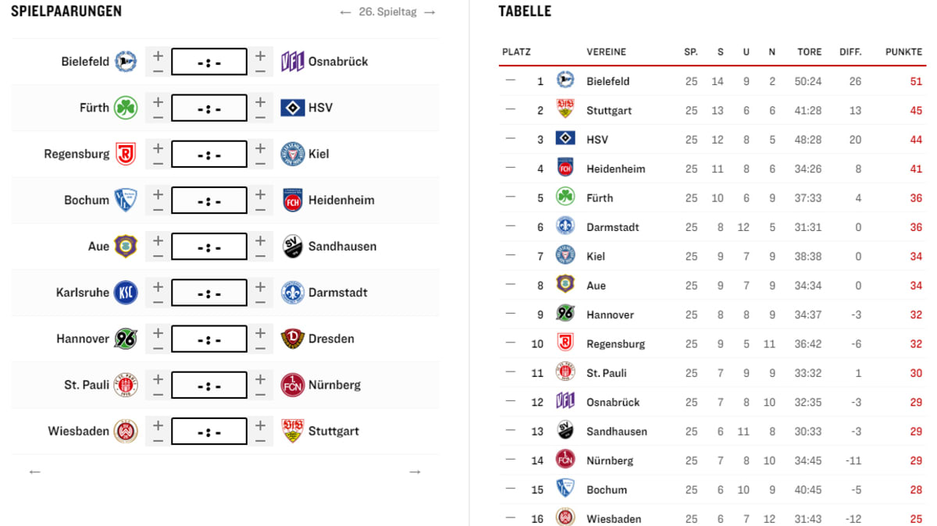Click the Bielefeld club logo in fixtures
This screenshot has height=526, width=937.
point(126,62)
